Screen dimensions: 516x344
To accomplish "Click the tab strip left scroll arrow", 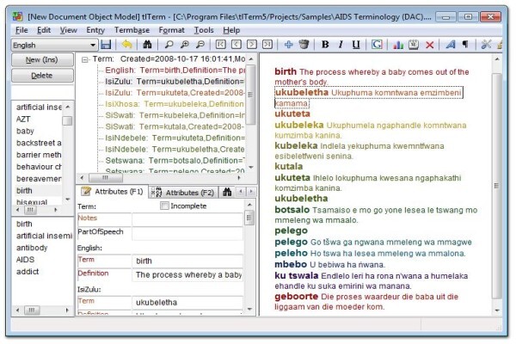I will coord(241,192).
